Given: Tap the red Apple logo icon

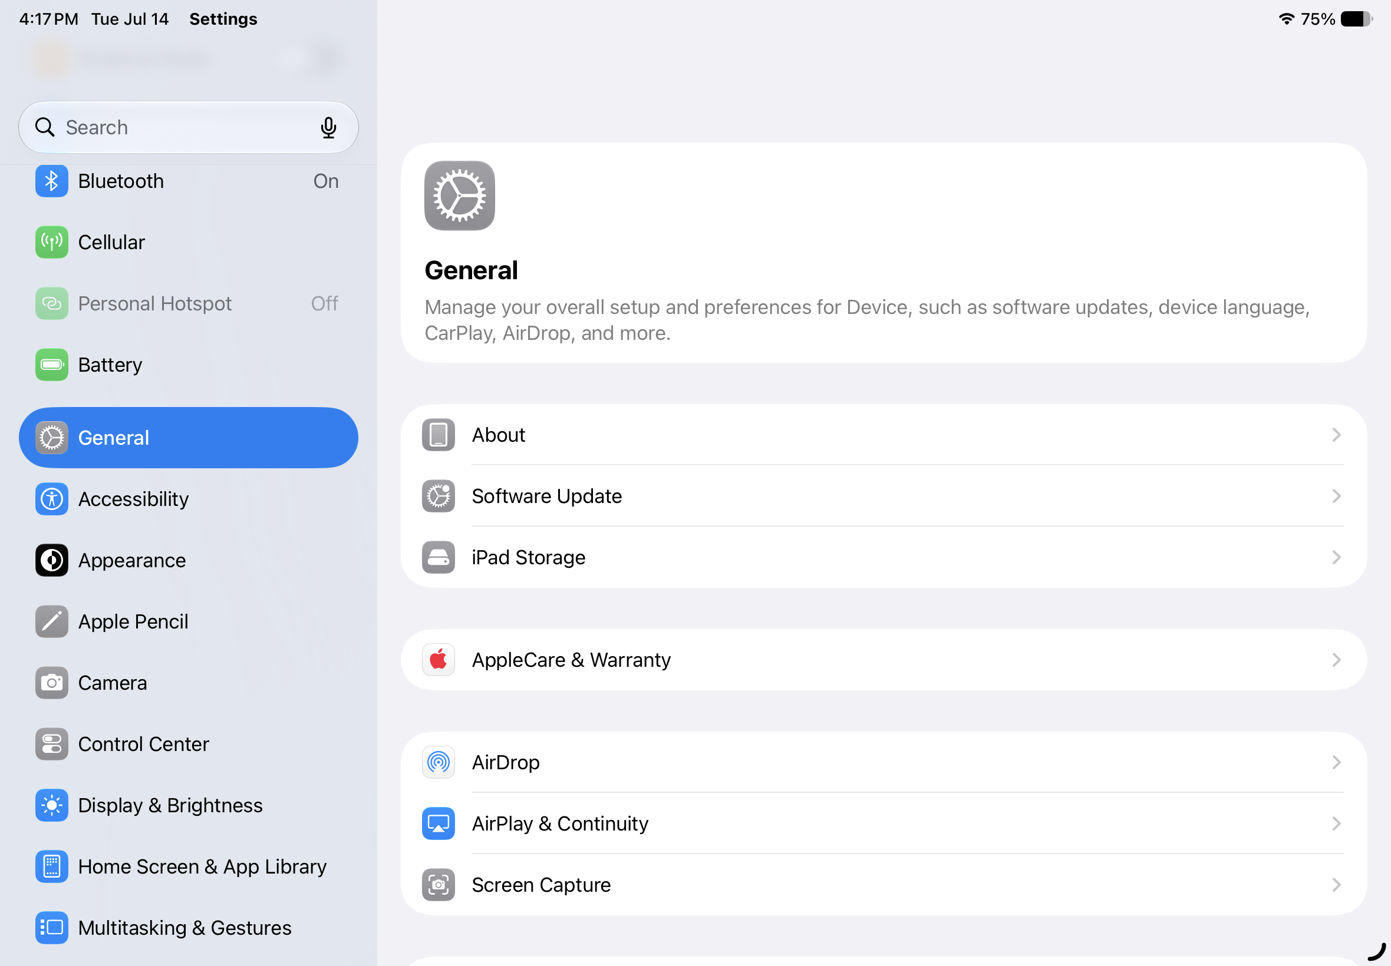Looking at the screenshot, I should 439,659.
